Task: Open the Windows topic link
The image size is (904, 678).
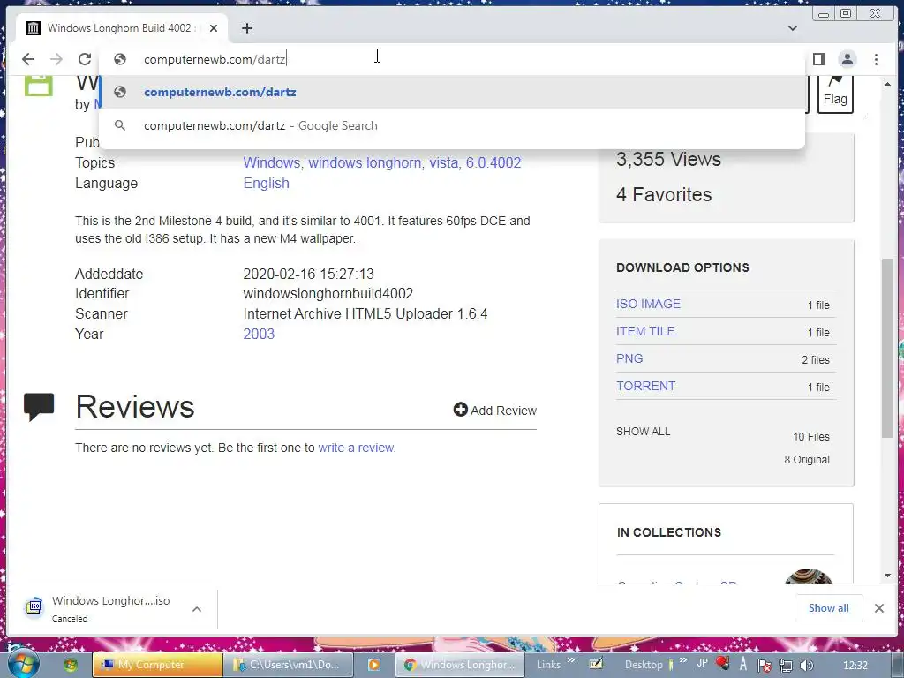Action: (x=272, y=163)
